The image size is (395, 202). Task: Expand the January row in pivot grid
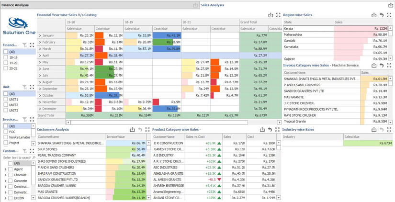click(x=40, y=35)
